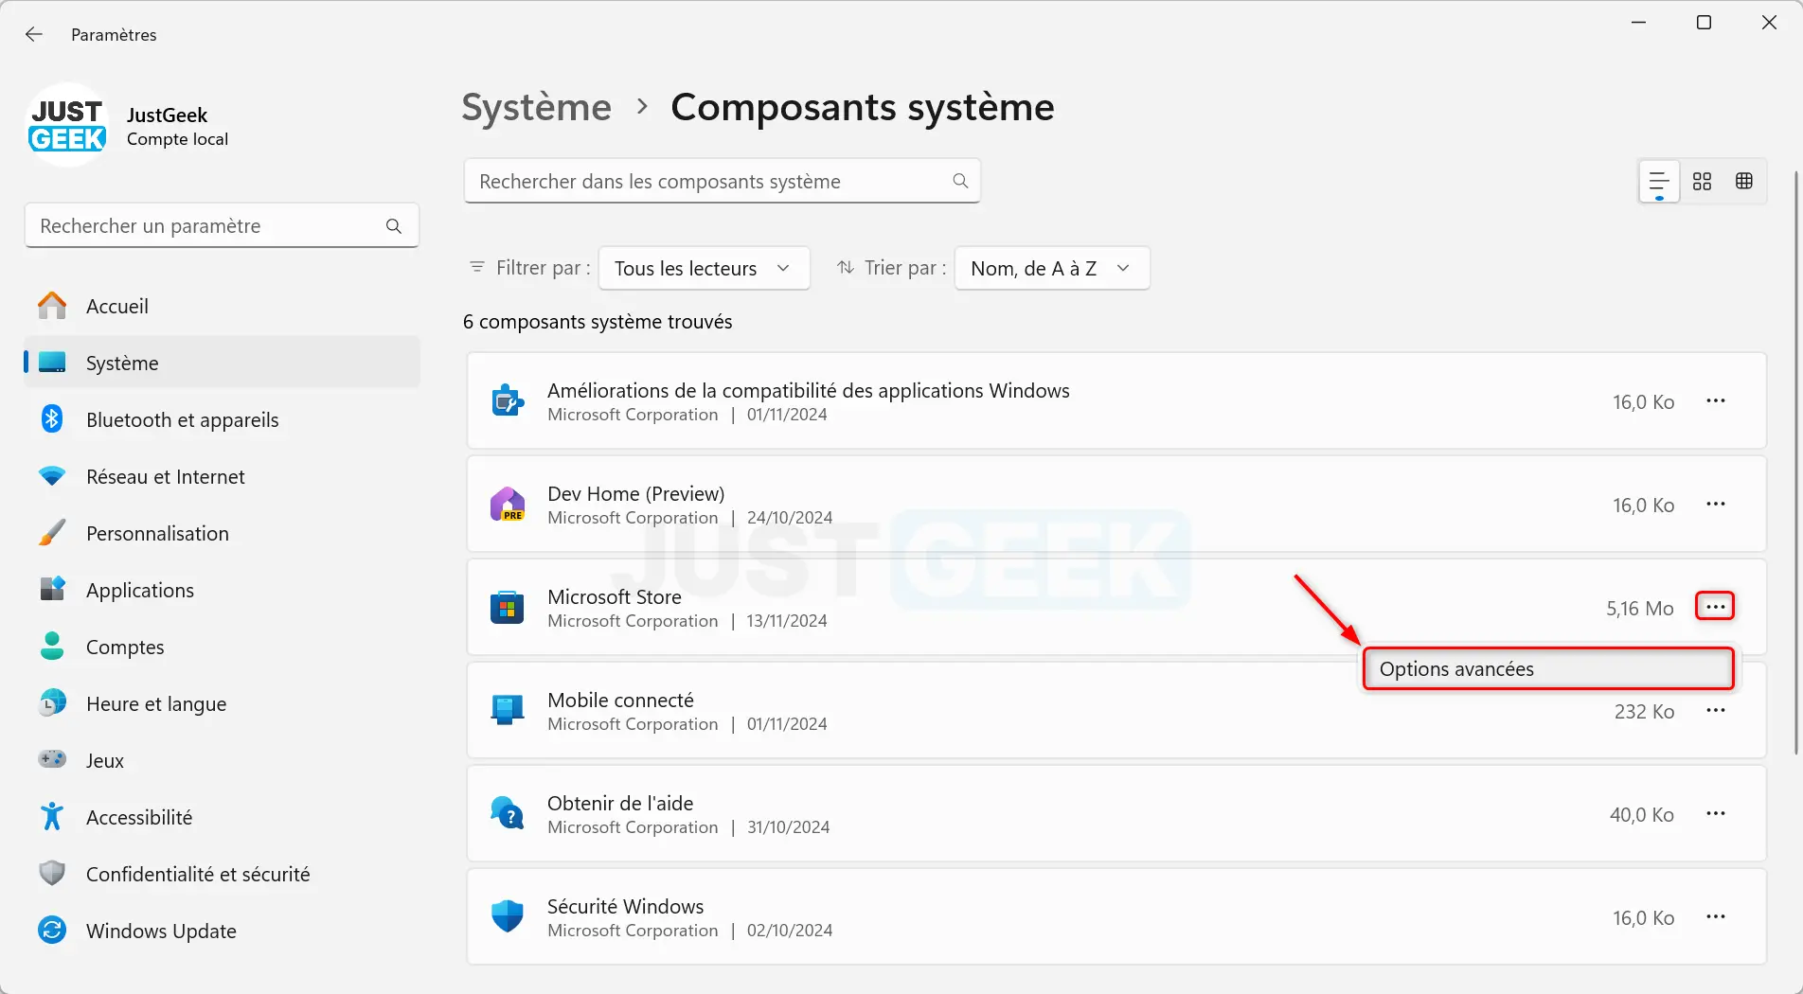The image size is (1803, 994).
Task: Click the Microsoft Store app icon
Action: click(508, 608)
